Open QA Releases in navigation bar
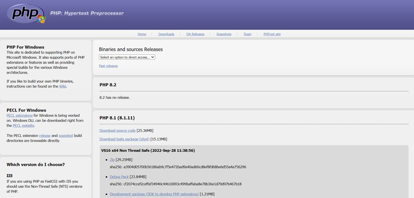 (x=195, y=34)
